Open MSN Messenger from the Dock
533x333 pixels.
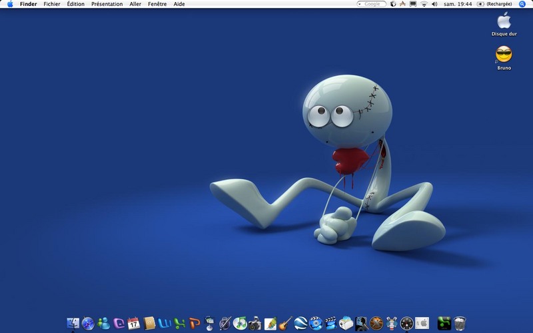[103, 324]
